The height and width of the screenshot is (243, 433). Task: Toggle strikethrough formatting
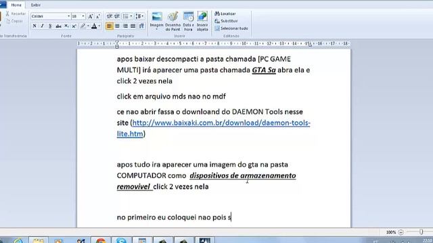click(x=58, y=26)
